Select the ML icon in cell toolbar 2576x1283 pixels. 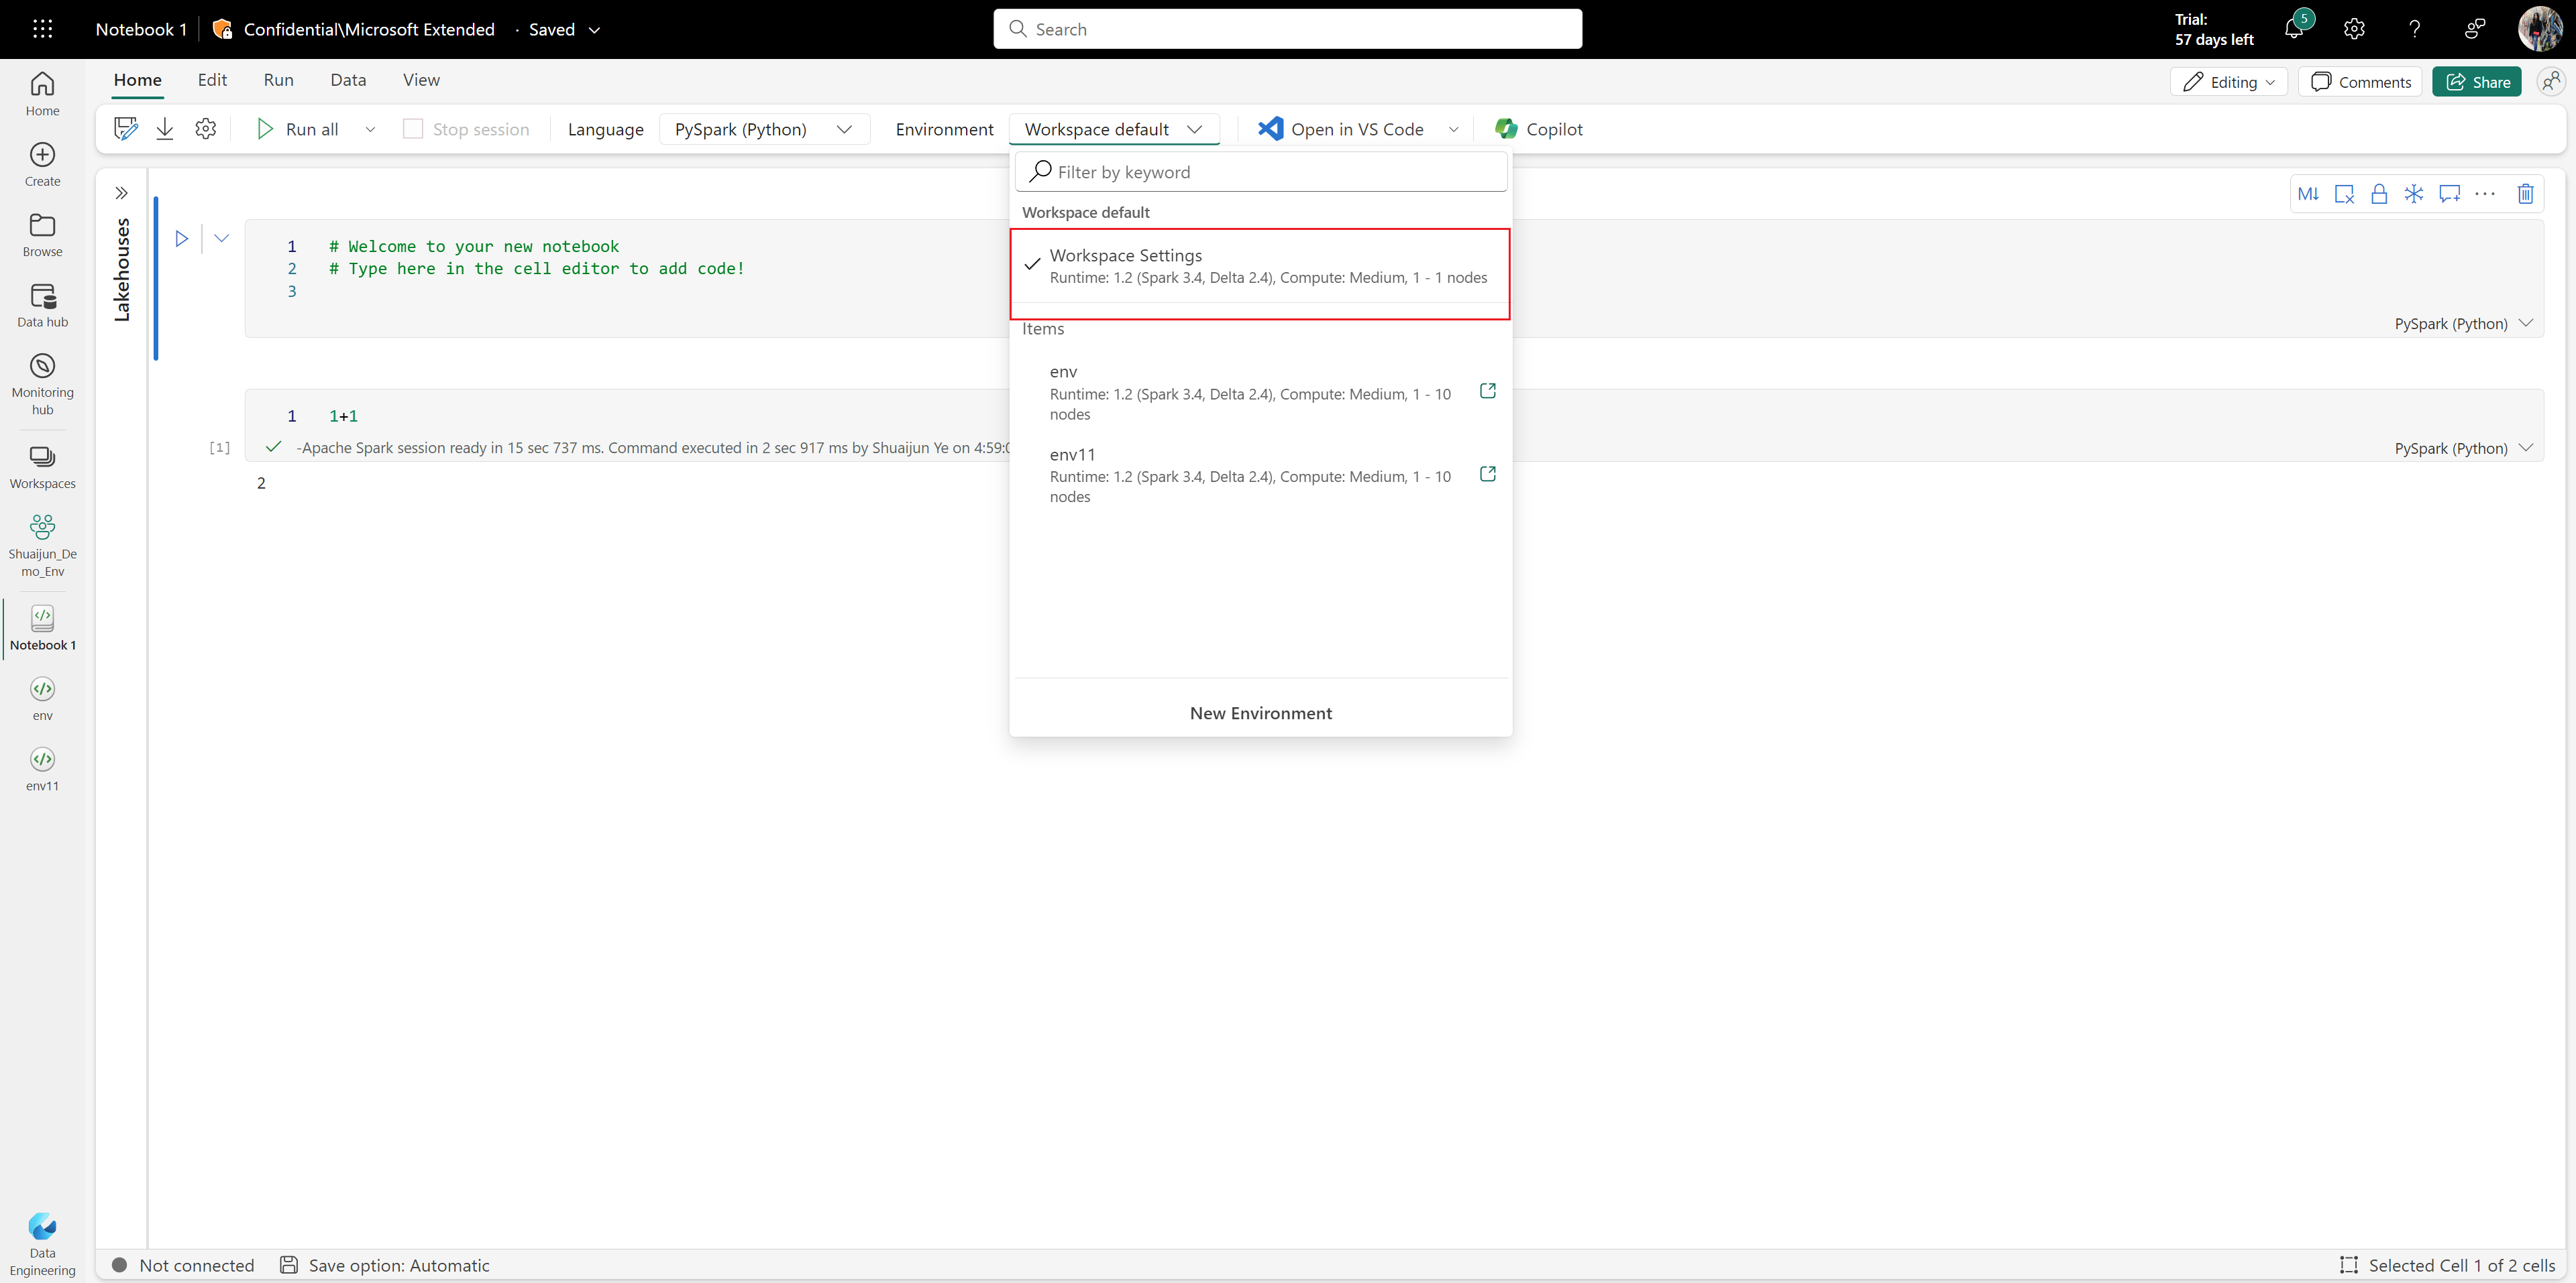click(2308, 194)
